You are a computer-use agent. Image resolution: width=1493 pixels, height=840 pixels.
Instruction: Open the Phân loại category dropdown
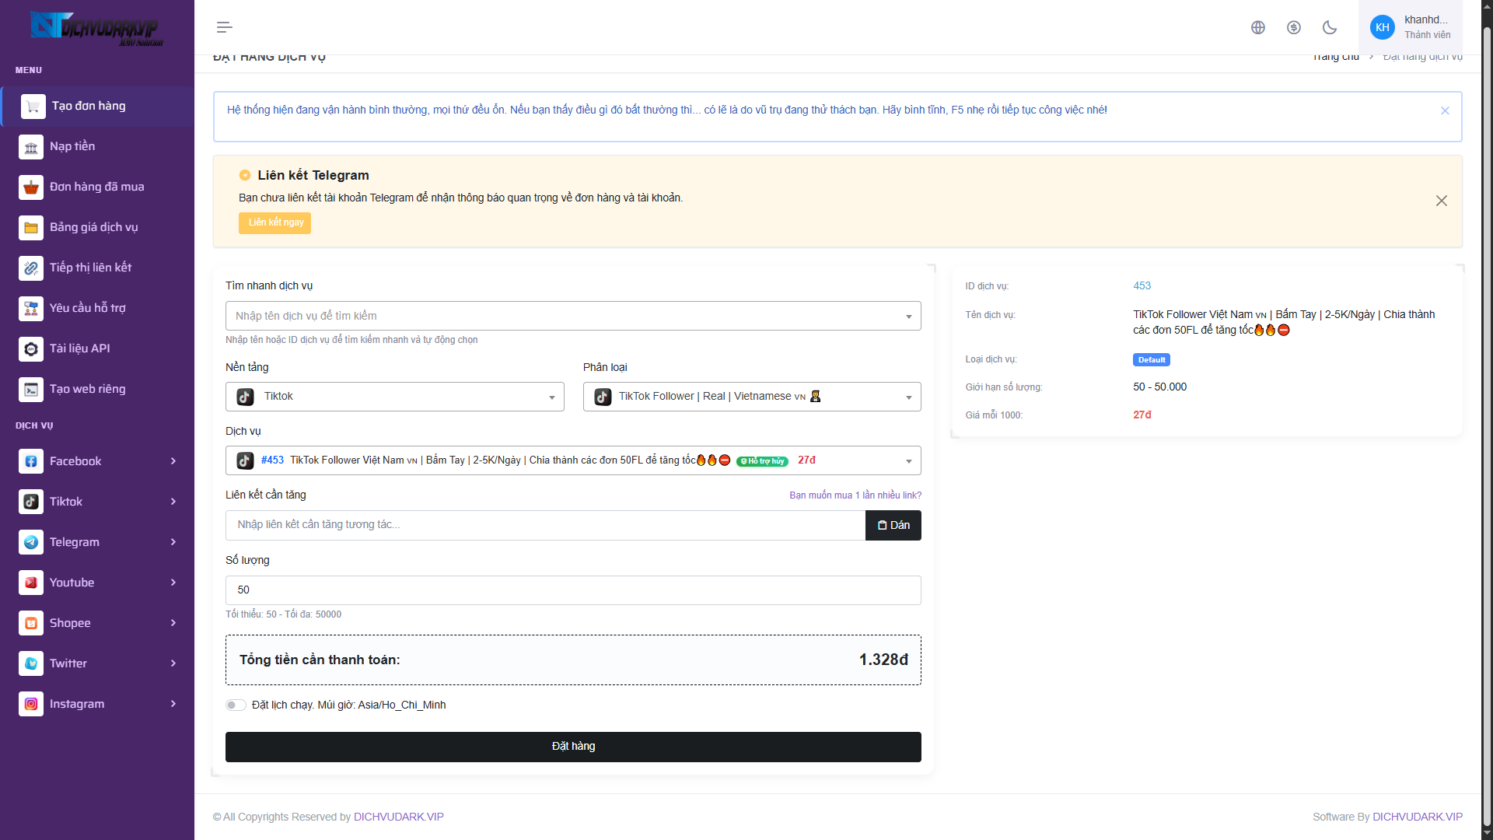751,397
